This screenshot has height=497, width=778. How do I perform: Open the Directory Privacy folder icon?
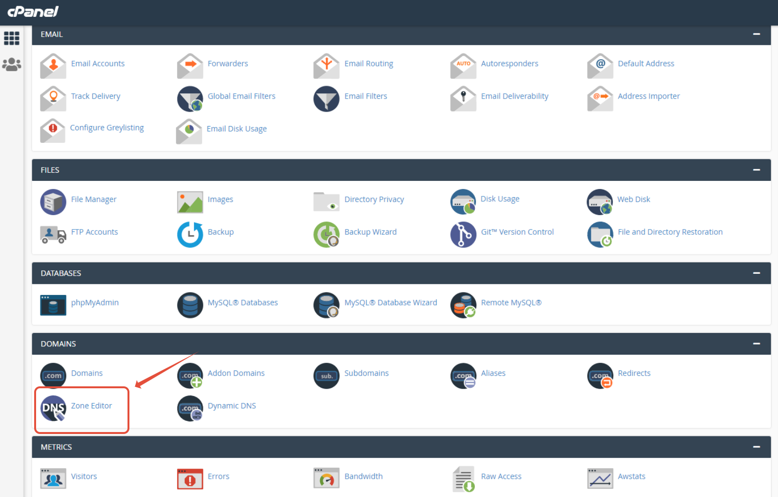[327, 202]
